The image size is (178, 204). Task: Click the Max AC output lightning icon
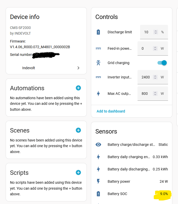98,94
